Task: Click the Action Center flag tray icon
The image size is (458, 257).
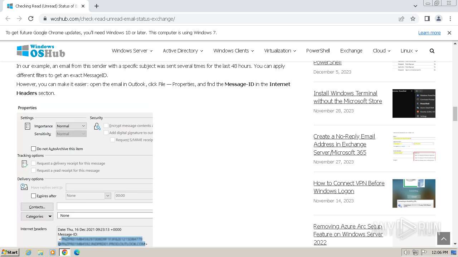Action: click(424, 252)
